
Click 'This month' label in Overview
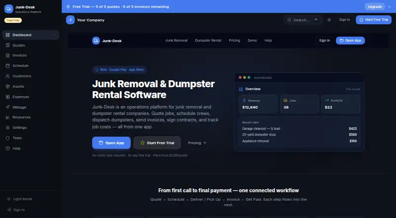353,89
